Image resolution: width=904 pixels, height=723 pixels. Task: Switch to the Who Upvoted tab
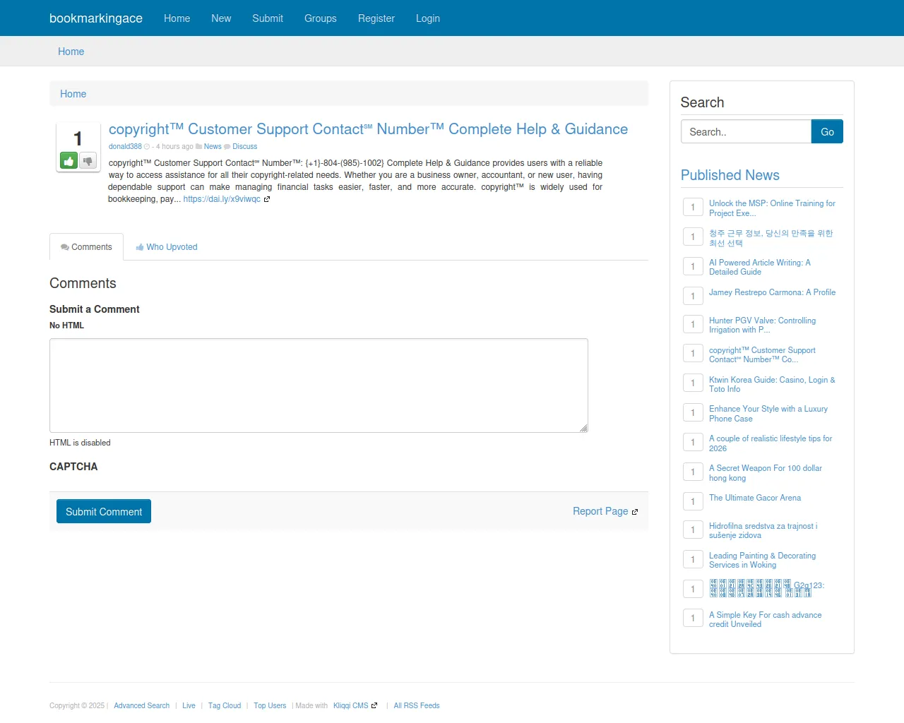(x=167, y=247)
